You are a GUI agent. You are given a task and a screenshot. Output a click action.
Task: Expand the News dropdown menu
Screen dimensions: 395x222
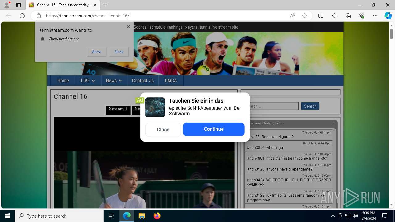[x=114, y=80]
